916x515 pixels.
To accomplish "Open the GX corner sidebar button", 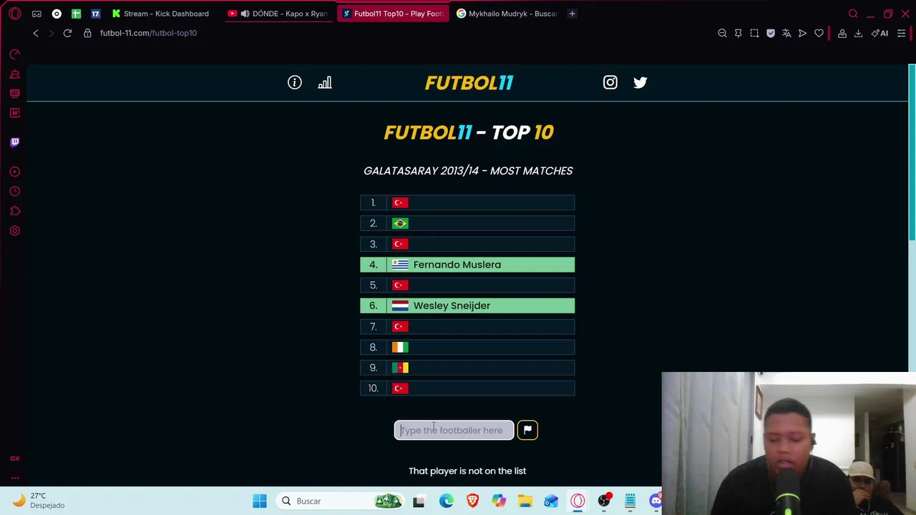I will 14,458.
